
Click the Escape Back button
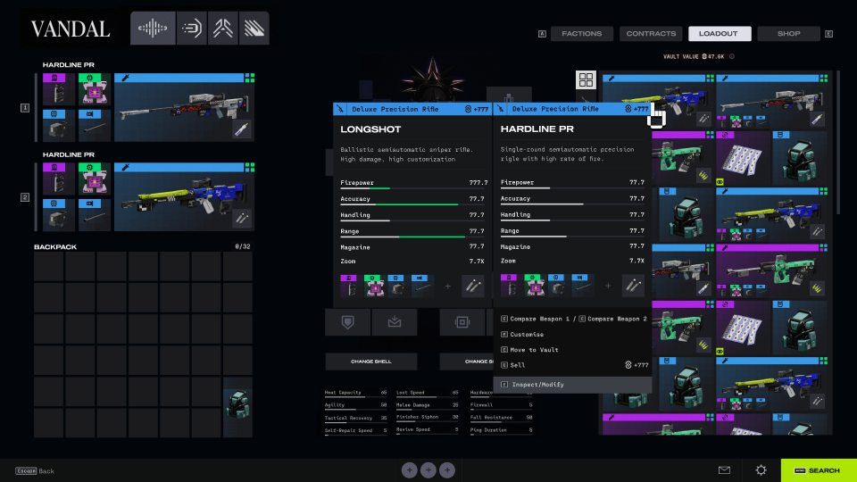click(35, 470)
